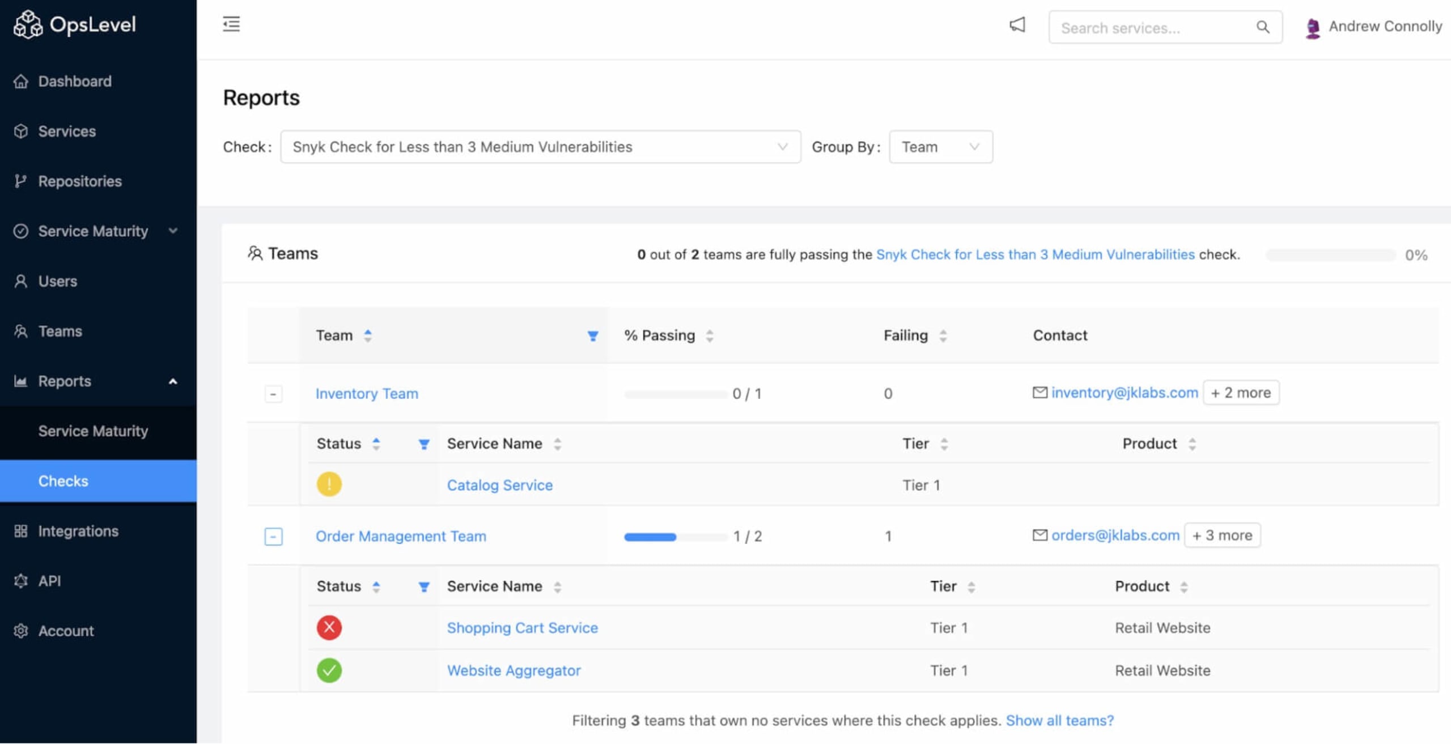
Task: Click the yellow warning status of Catalog Service
Action: click(329, 484)
